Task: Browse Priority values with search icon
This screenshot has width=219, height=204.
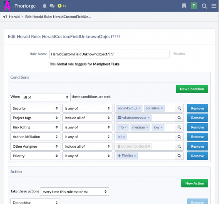Action: (179, 156)
